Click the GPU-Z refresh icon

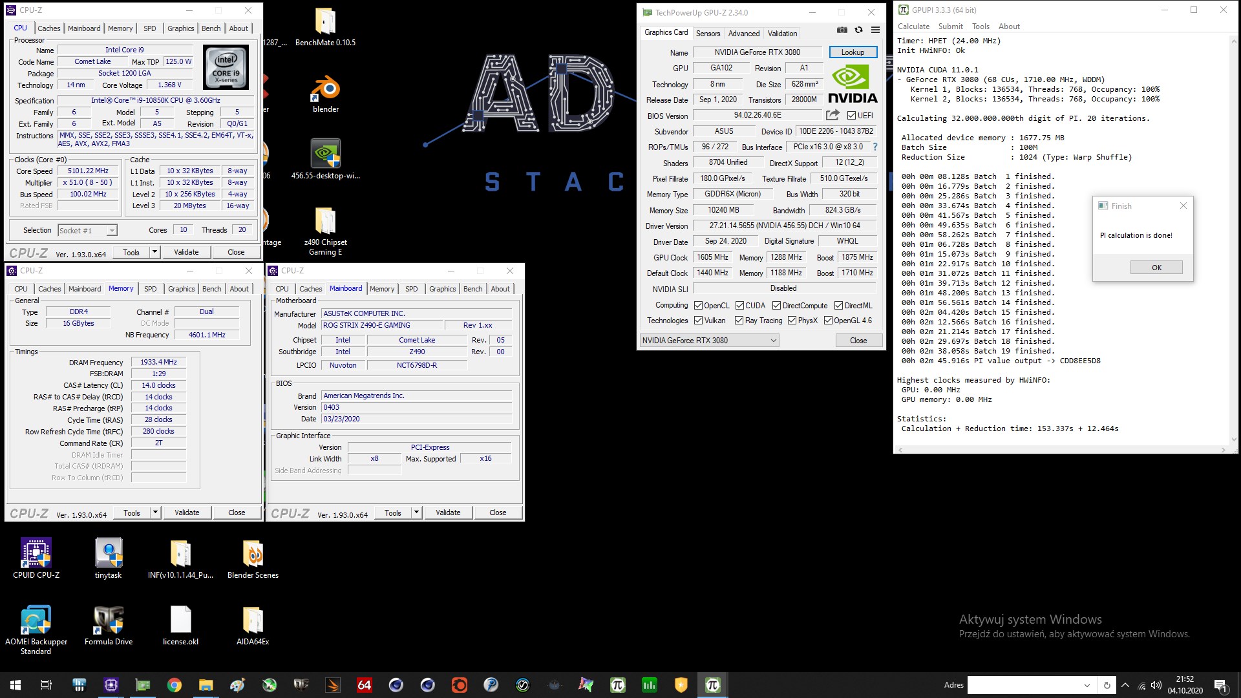point(858,30)
